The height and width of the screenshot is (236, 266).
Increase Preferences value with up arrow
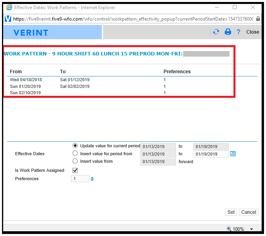(92, 178)
